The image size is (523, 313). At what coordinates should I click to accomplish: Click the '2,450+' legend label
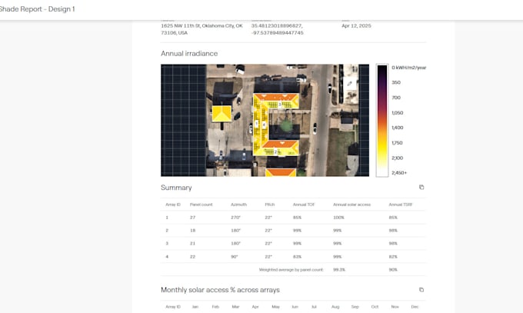[399, 173]
